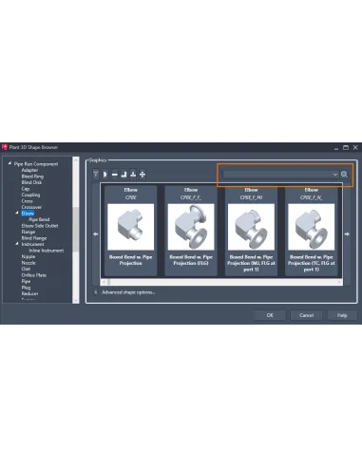The height and width of the screenshot is (467, 362).
Task: Select Pipe Run Component root label
Action: pos(36,164)
